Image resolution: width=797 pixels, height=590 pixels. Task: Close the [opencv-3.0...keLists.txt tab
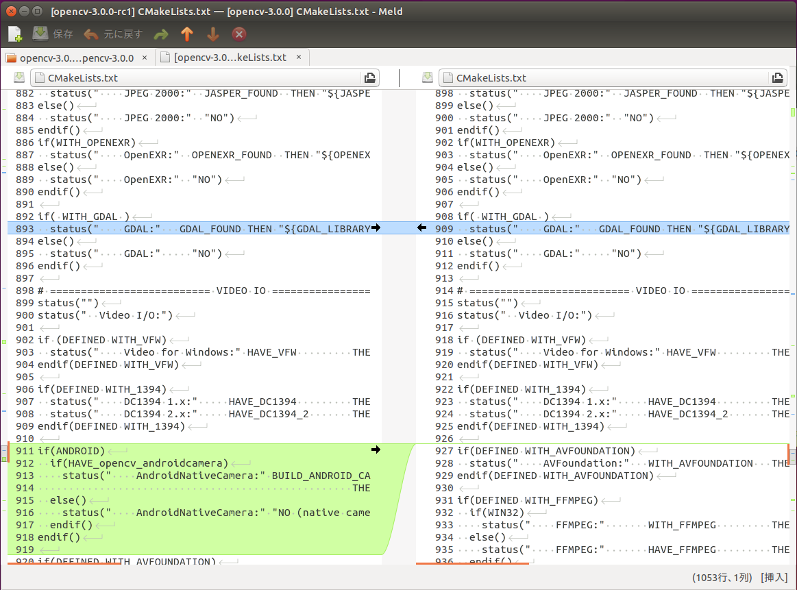pos(299,57)
